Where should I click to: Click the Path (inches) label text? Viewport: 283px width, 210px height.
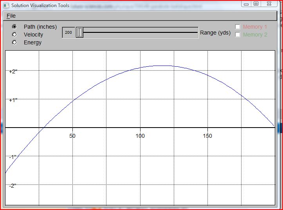pos(40,27)
